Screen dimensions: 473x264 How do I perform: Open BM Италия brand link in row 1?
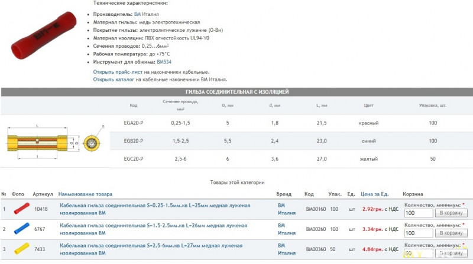coord(287,209)
